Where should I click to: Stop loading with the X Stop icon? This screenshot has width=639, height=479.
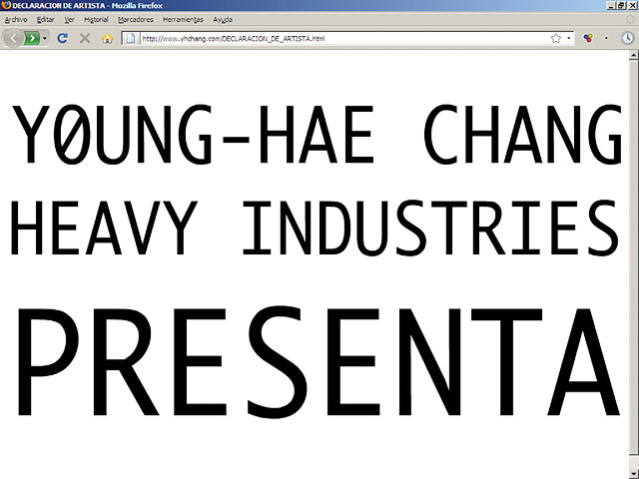point(85,38)
